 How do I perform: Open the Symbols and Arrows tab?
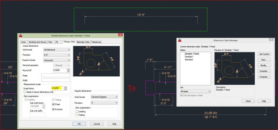coord(38,42)
